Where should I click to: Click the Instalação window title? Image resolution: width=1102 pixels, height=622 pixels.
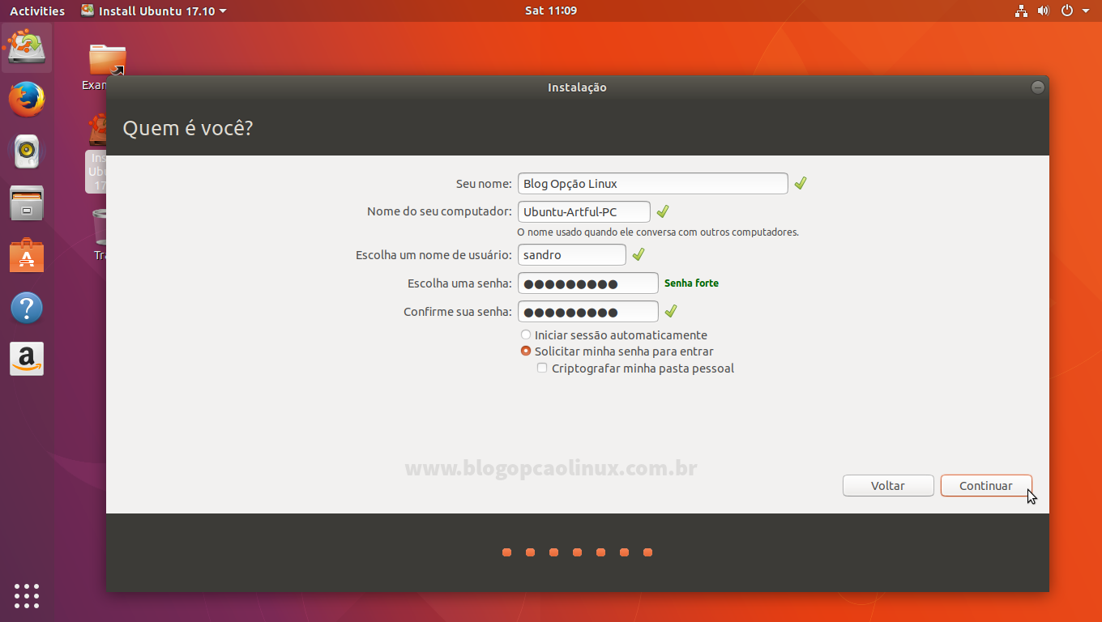(577, 87)
